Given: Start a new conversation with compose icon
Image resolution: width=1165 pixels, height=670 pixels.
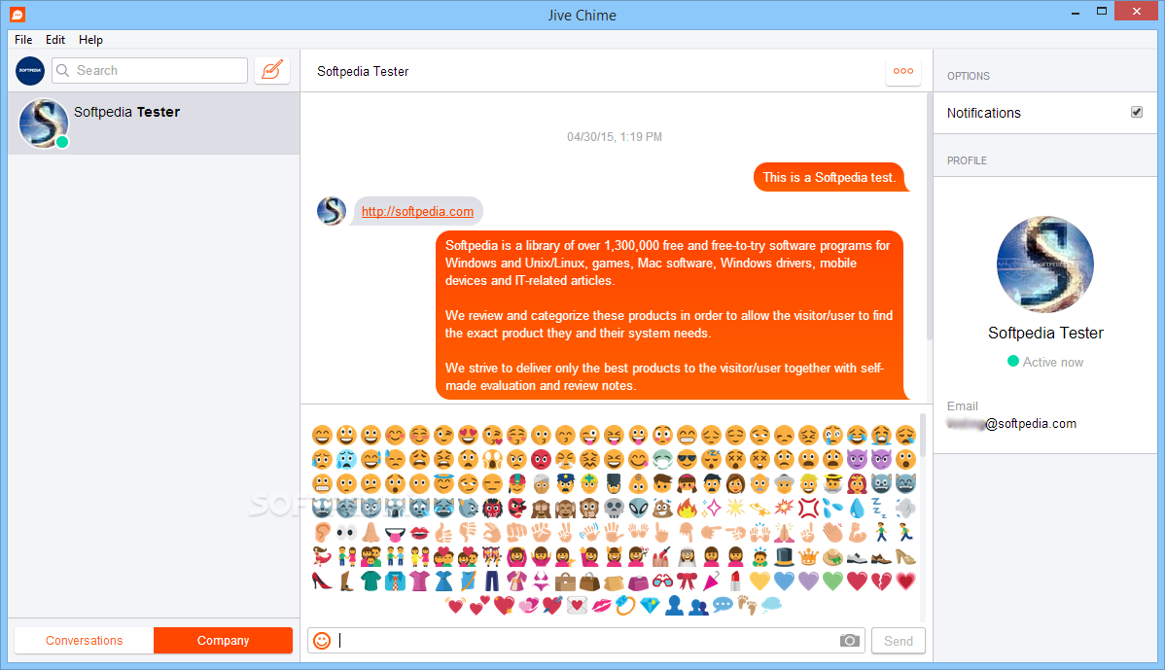Looking at the screenshot, I should pyautogui.click(x=272, y=71).
